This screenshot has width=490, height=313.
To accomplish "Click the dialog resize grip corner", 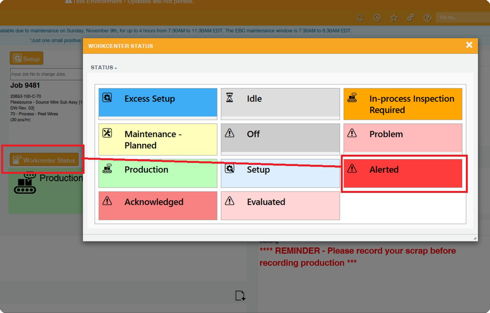I will pyautogui.click(x=475, y=238).
